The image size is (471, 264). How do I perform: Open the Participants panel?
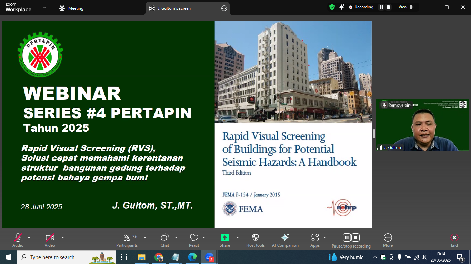(x=127, y=240)
